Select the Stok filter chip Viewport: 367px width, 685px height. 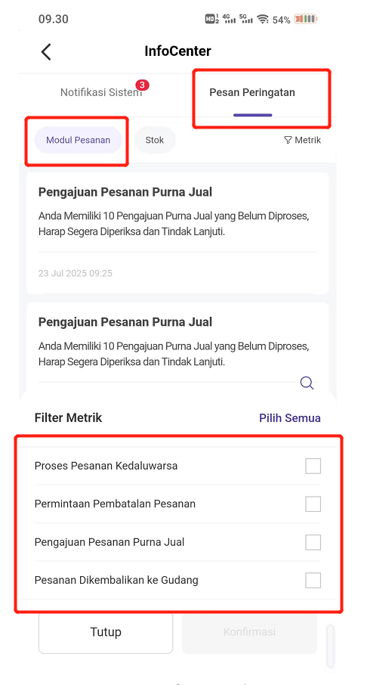(155, 140)
